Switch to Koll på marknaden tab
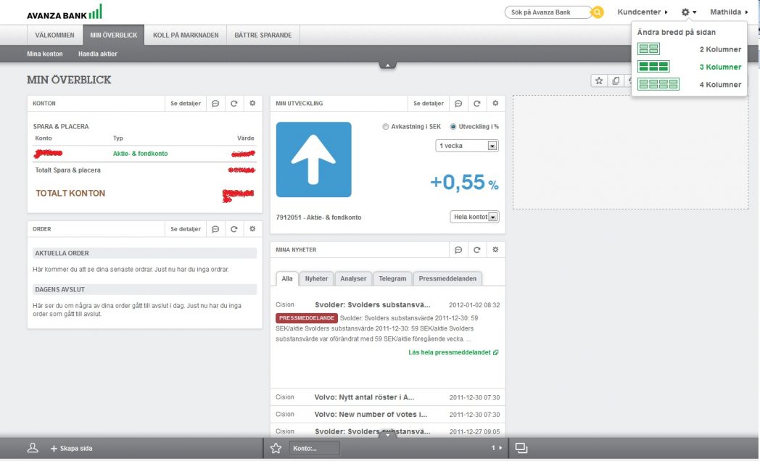760x461 pixels. [186, 35]
